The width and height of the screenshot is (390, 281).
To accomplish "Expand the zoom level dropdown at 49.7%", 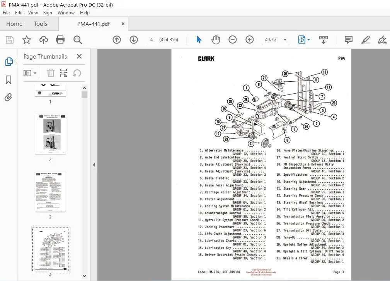I will [x=285, y=40].
